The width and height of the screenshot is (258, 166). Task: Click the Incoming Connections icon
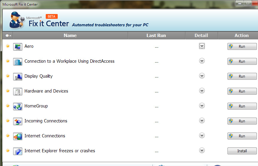pyautogui.click(x=18, y=122)
